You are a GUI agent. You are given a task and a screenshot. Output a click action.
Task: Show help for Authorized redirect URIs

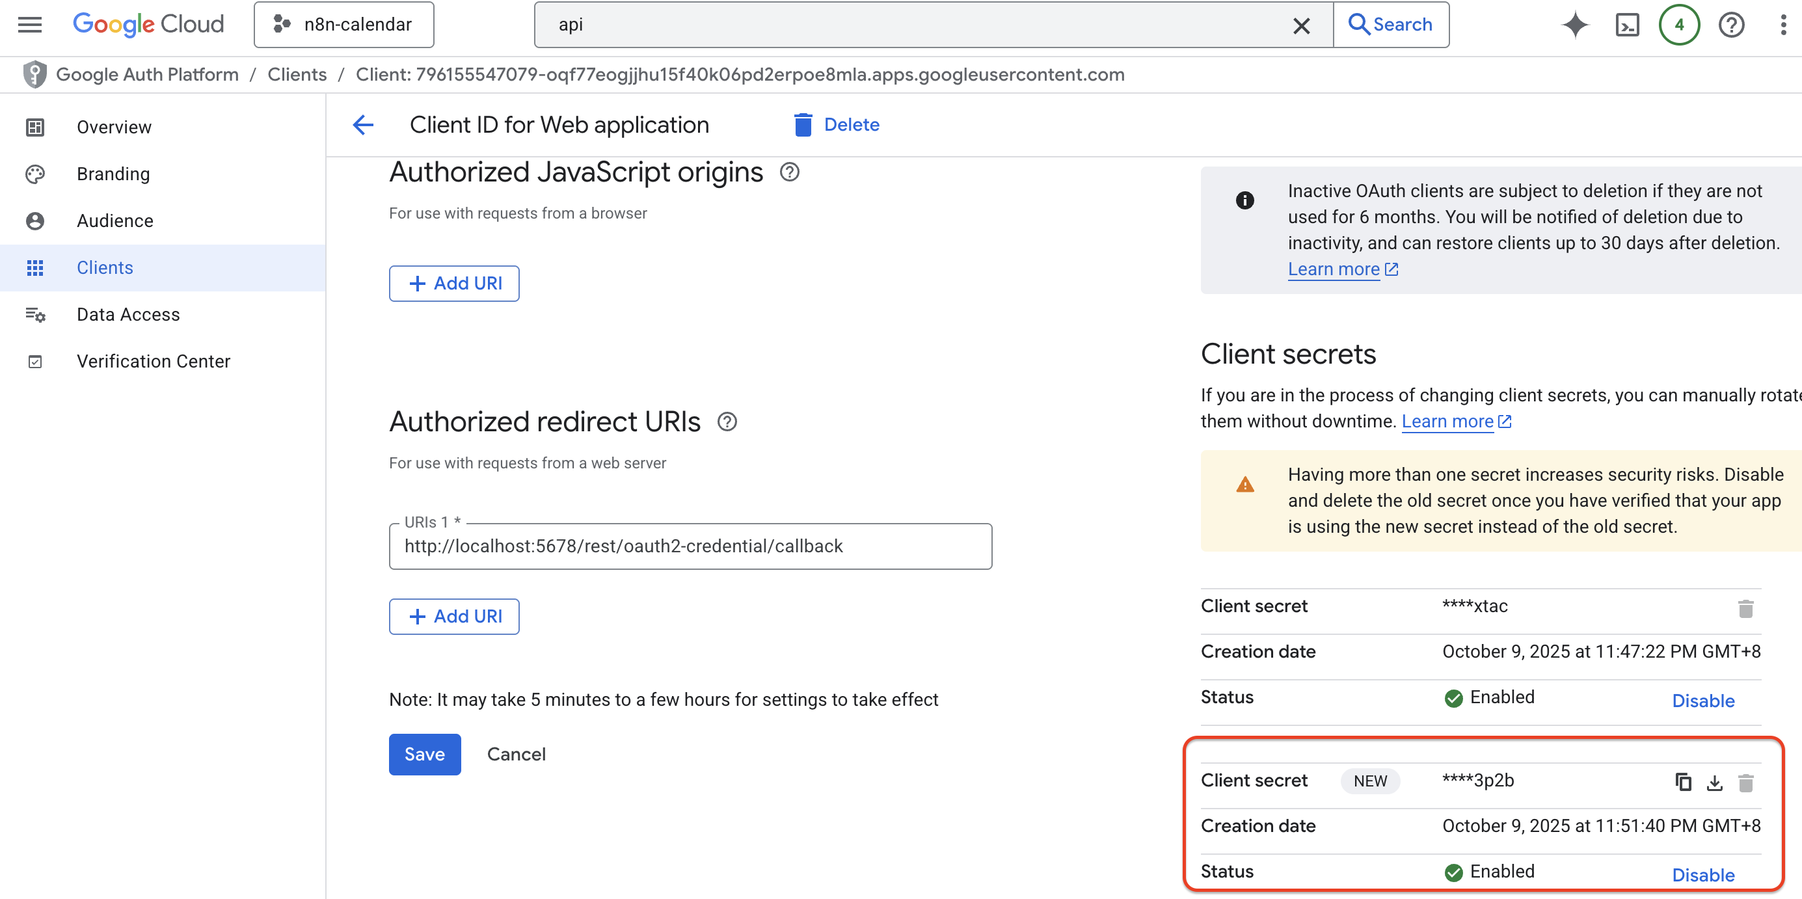pyautogui.click(x=727, y=422)
